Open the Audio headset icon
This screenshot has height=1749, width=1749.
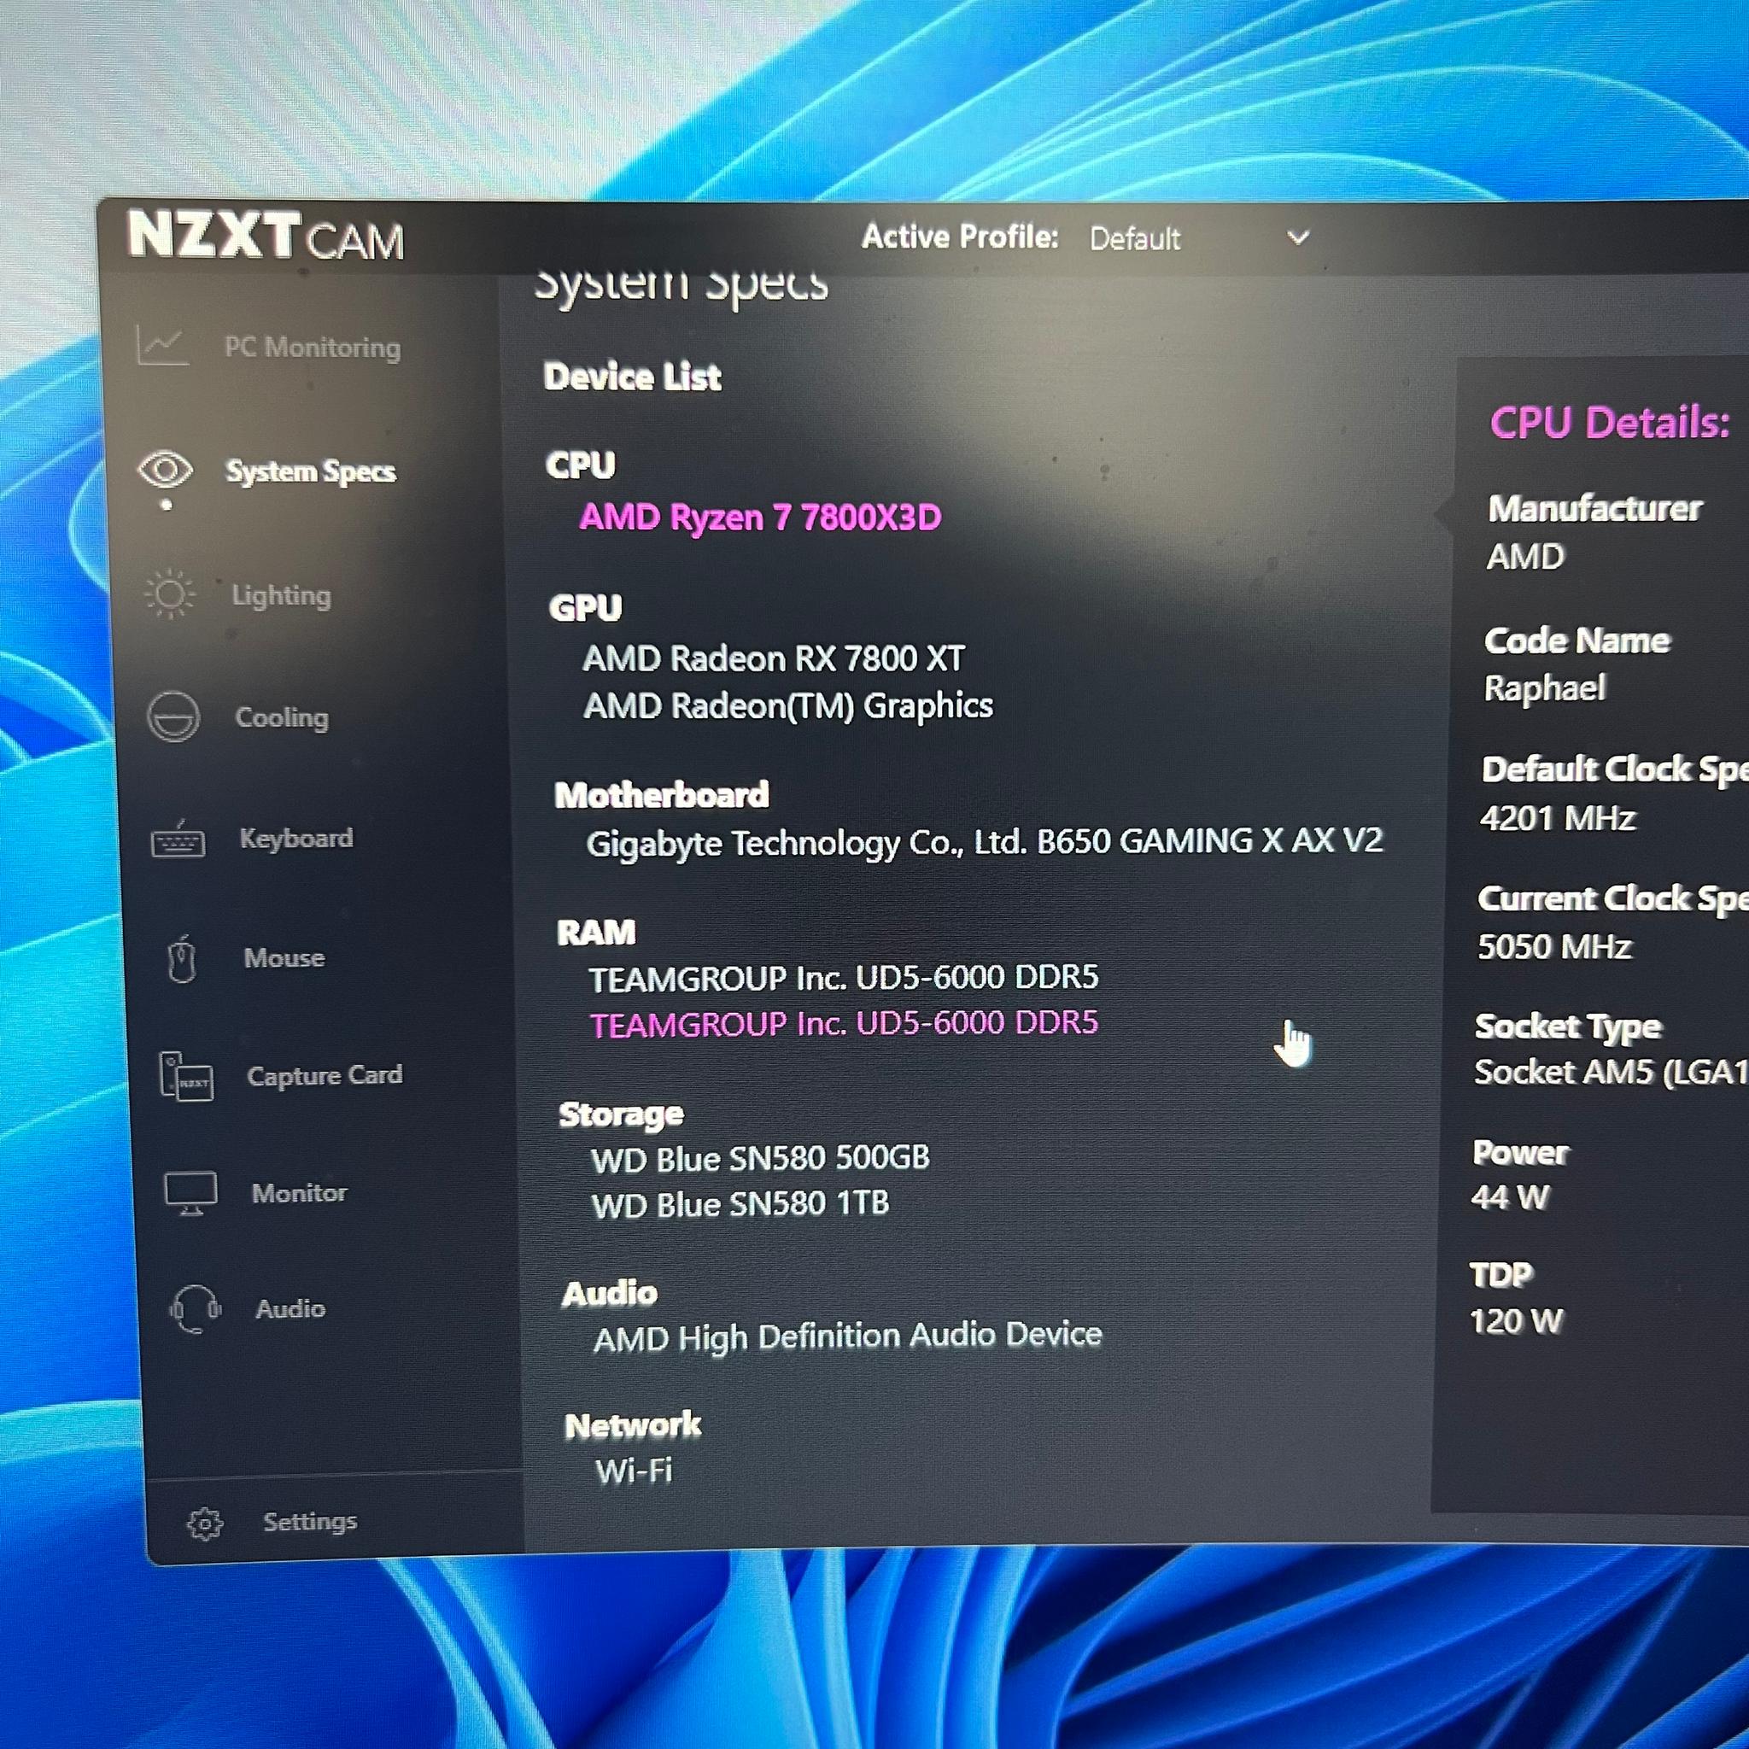(195, 1309)
